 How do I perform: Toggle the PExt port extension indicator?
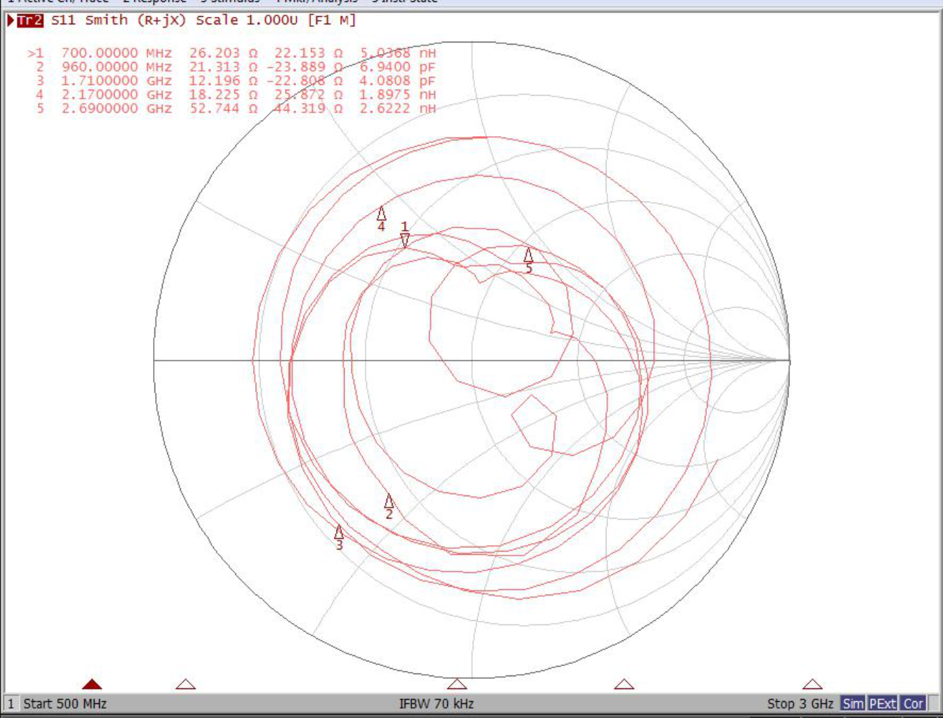pyautogui.click(x=882, y=704)
